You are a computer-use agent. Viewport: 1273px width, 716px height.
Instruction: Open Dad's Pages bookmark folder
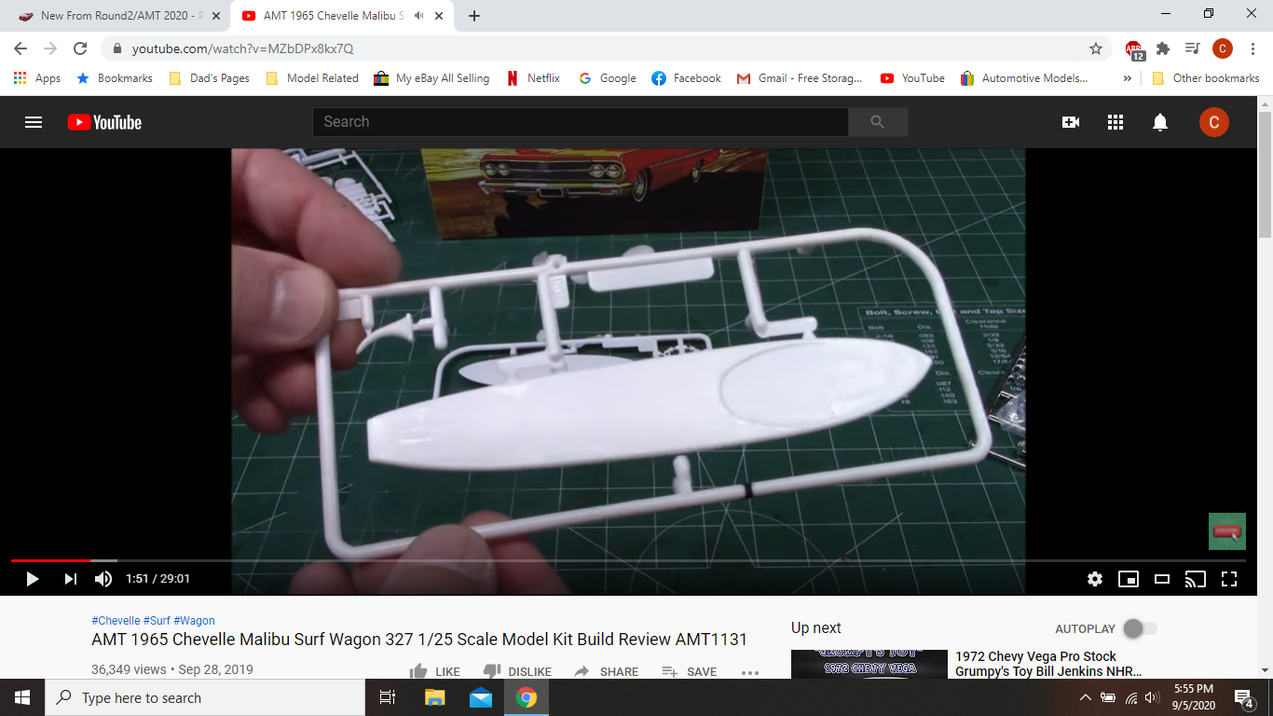210,78
